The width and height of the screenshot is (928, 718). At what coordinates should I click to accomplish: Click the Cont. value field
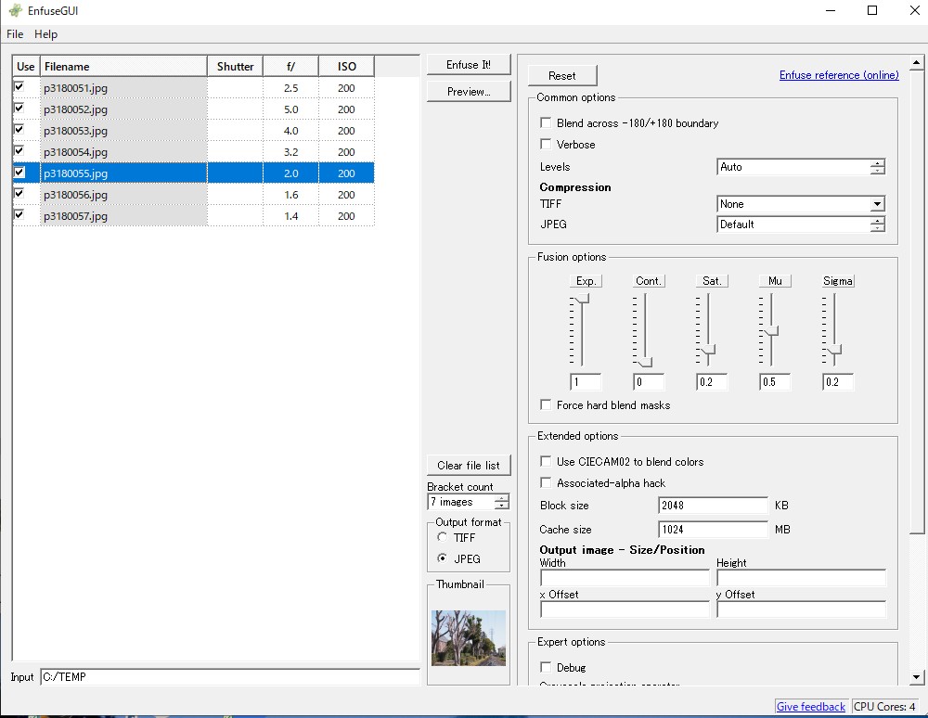pos(649,382)
